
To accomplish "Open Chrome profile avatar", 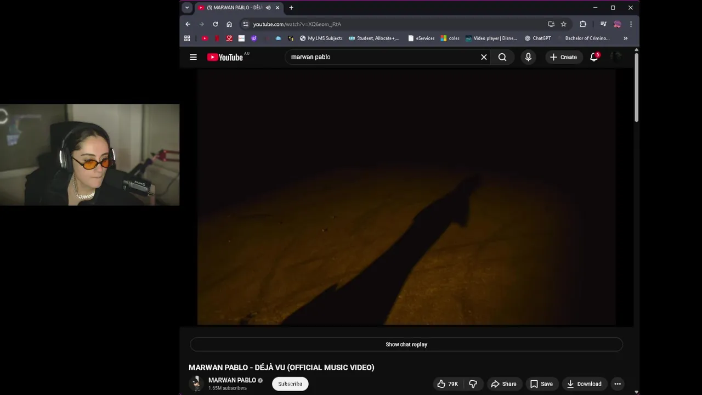I will coord(618,24).
